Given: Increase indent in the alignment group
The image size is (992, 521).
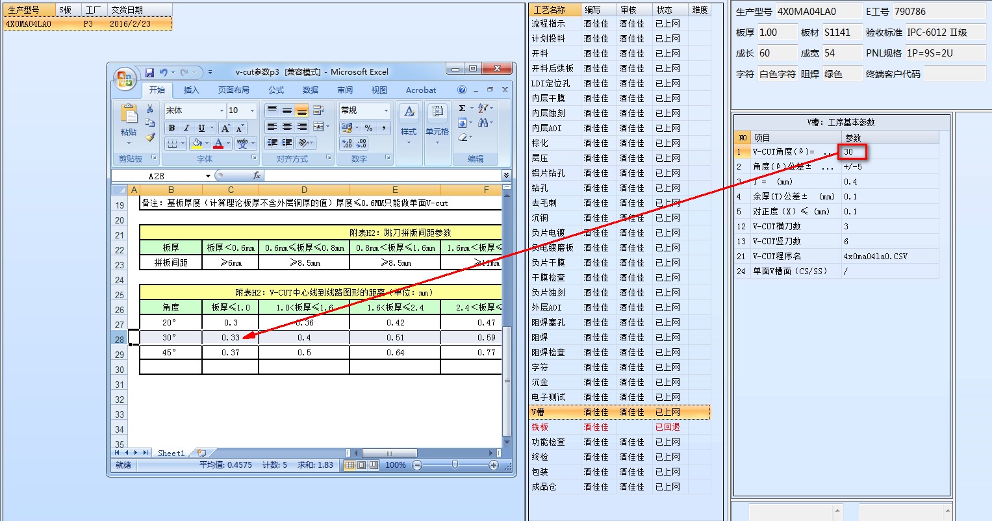Looking at the screenshot, I should (x=286, y=143).
